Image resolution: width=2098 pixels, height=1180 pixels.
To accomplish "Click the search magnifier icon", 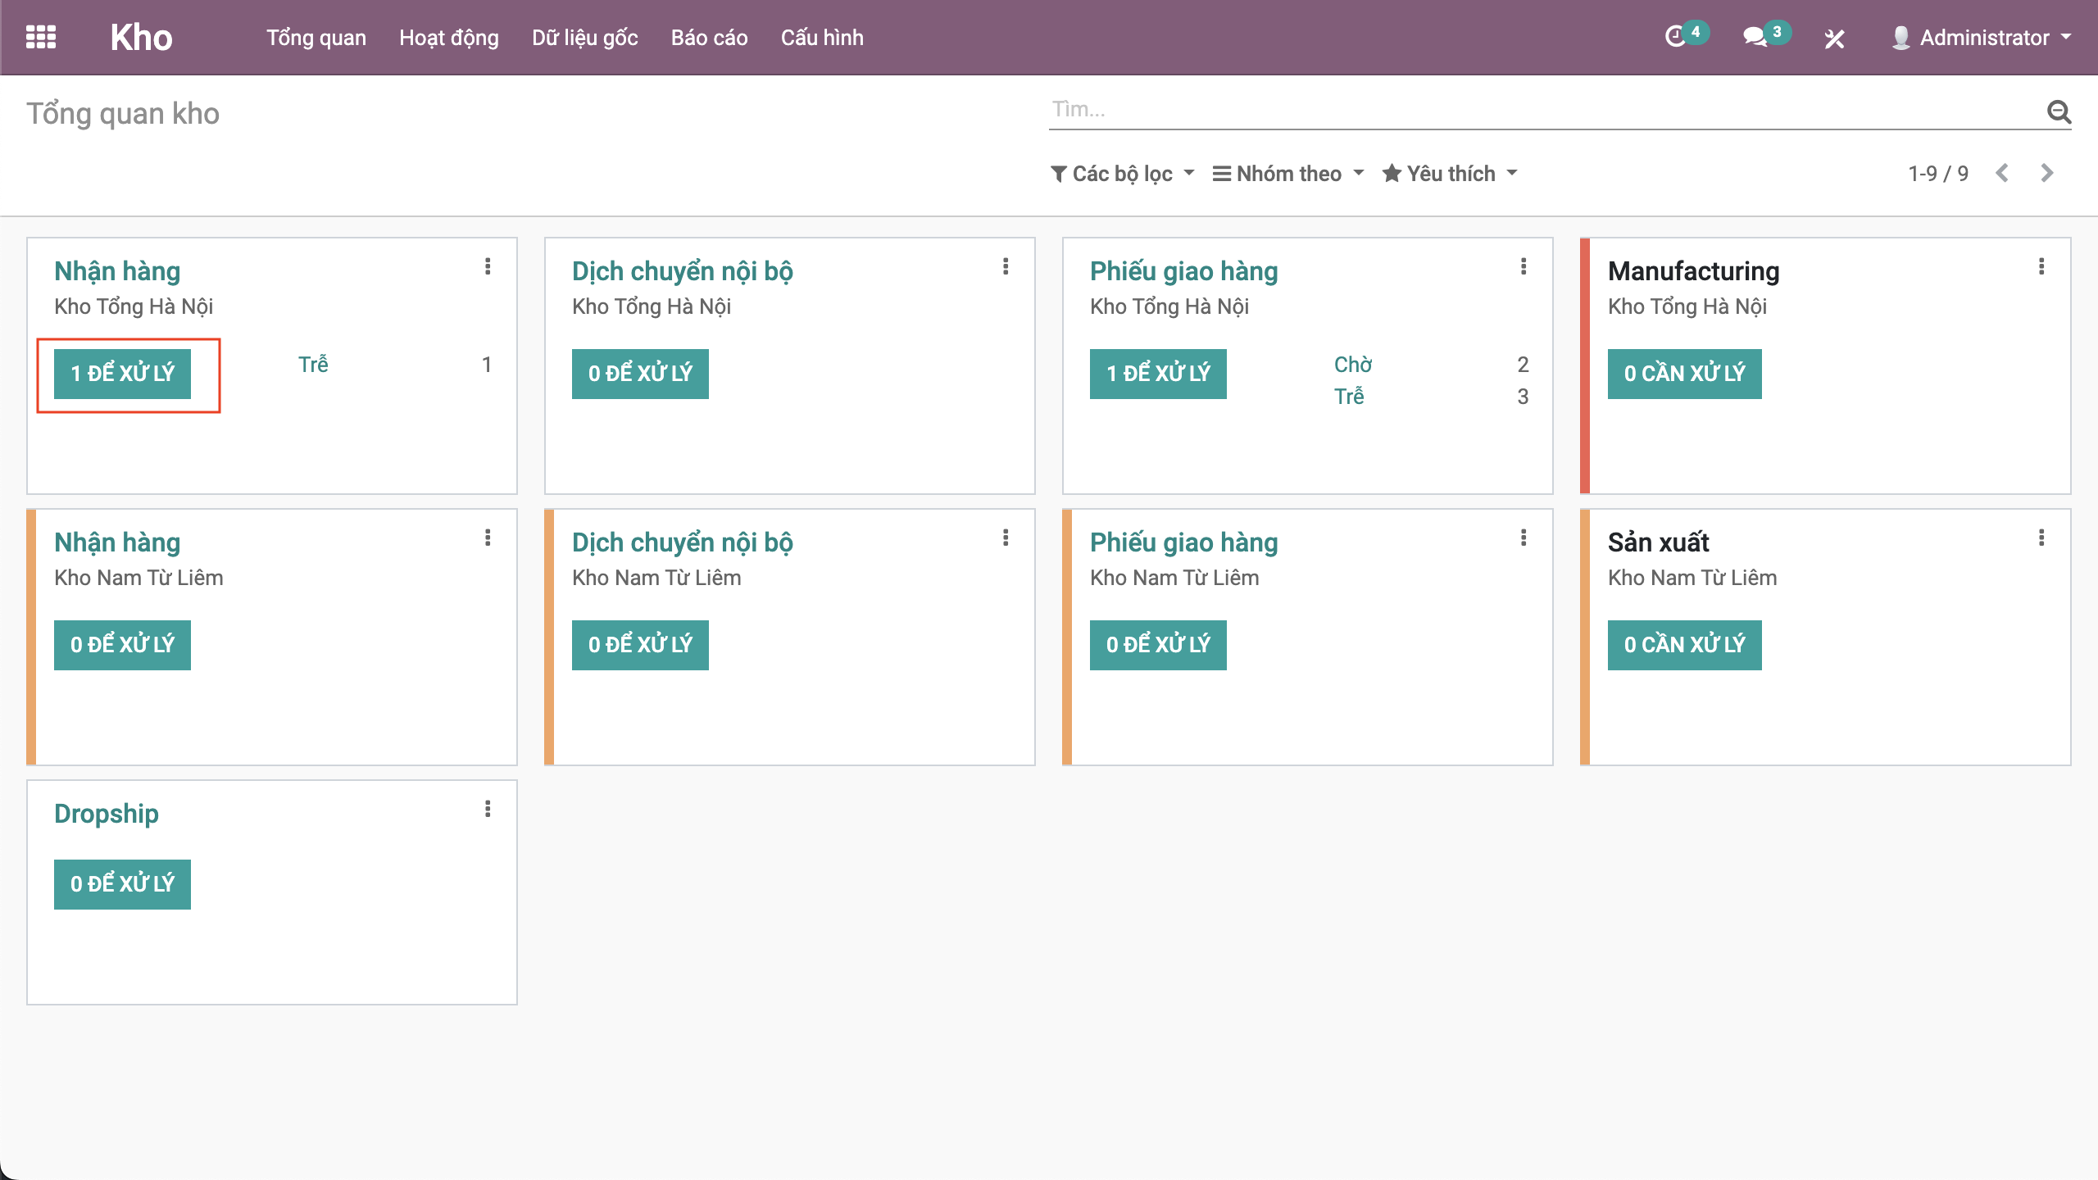I will pyautogui.click(x=2059, y=111).
